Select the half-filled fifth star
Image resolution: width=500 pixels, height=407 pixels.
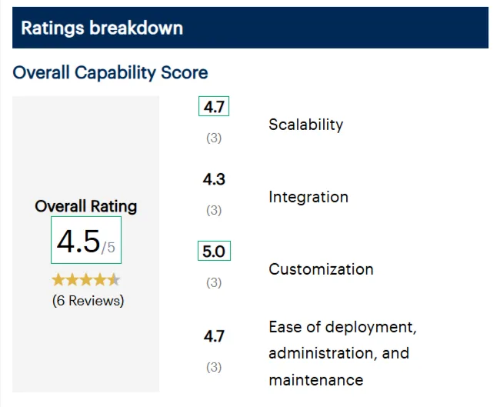(114, 280)
